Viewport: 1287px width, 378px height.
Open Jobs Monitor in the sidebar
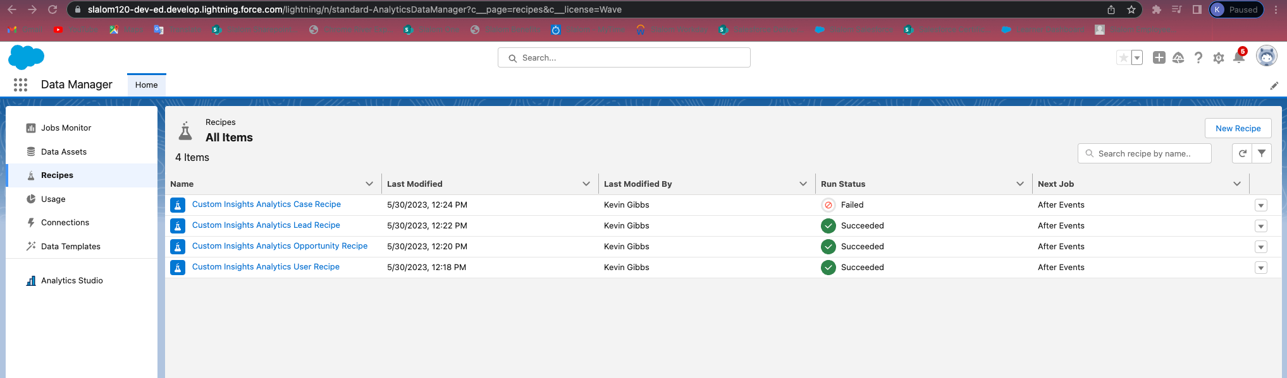(82, 128)
